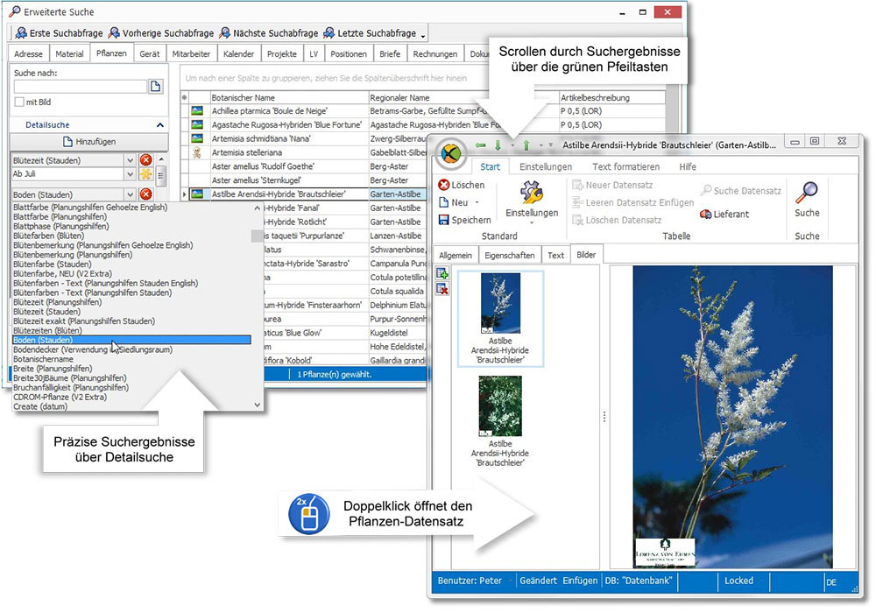Viewport: 876px width, 613px height.
Task: Switch to the Eigenschaften tab
Action: [508, 255]
